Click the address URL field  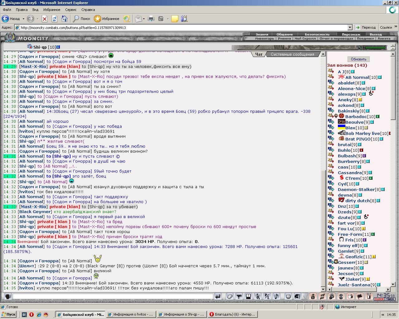[183, 27]
